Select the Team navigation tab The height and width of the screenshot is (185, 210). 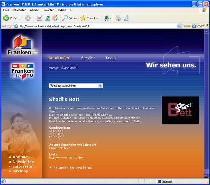(111, 58)
